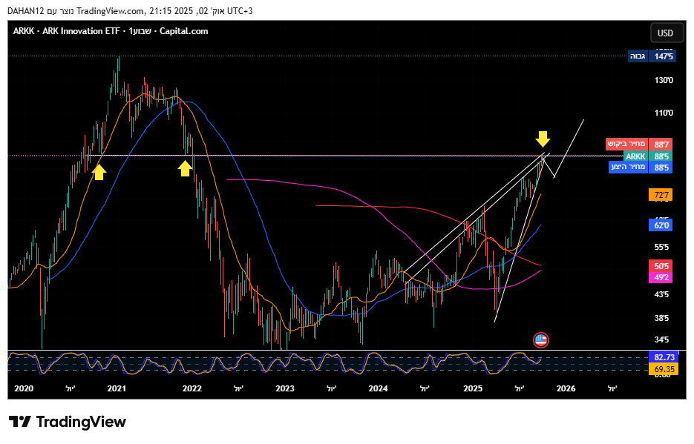Viewport: 694px width, 444px height.
Task: Click the גבוה high marker tag
Action: [638, 56]
